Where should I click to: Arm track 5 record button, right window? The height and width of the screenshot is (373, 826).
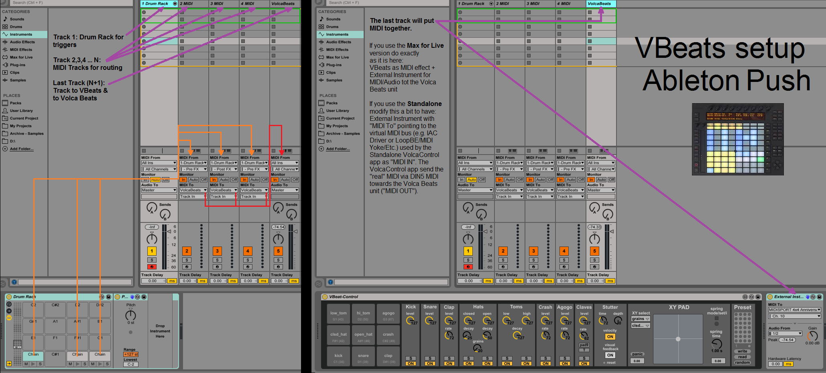tap(594, 267)
